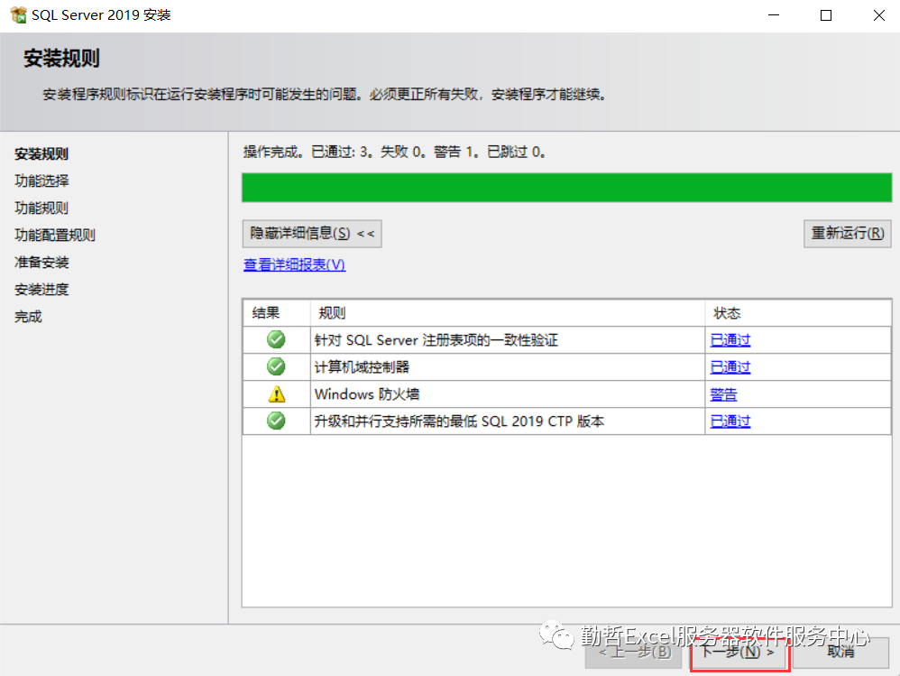This screenshot has height=676, width=900.
Task: Click green check icon for 注册表项的一致性验证 row
Action: pyautogui.click(x=276, y=339)
